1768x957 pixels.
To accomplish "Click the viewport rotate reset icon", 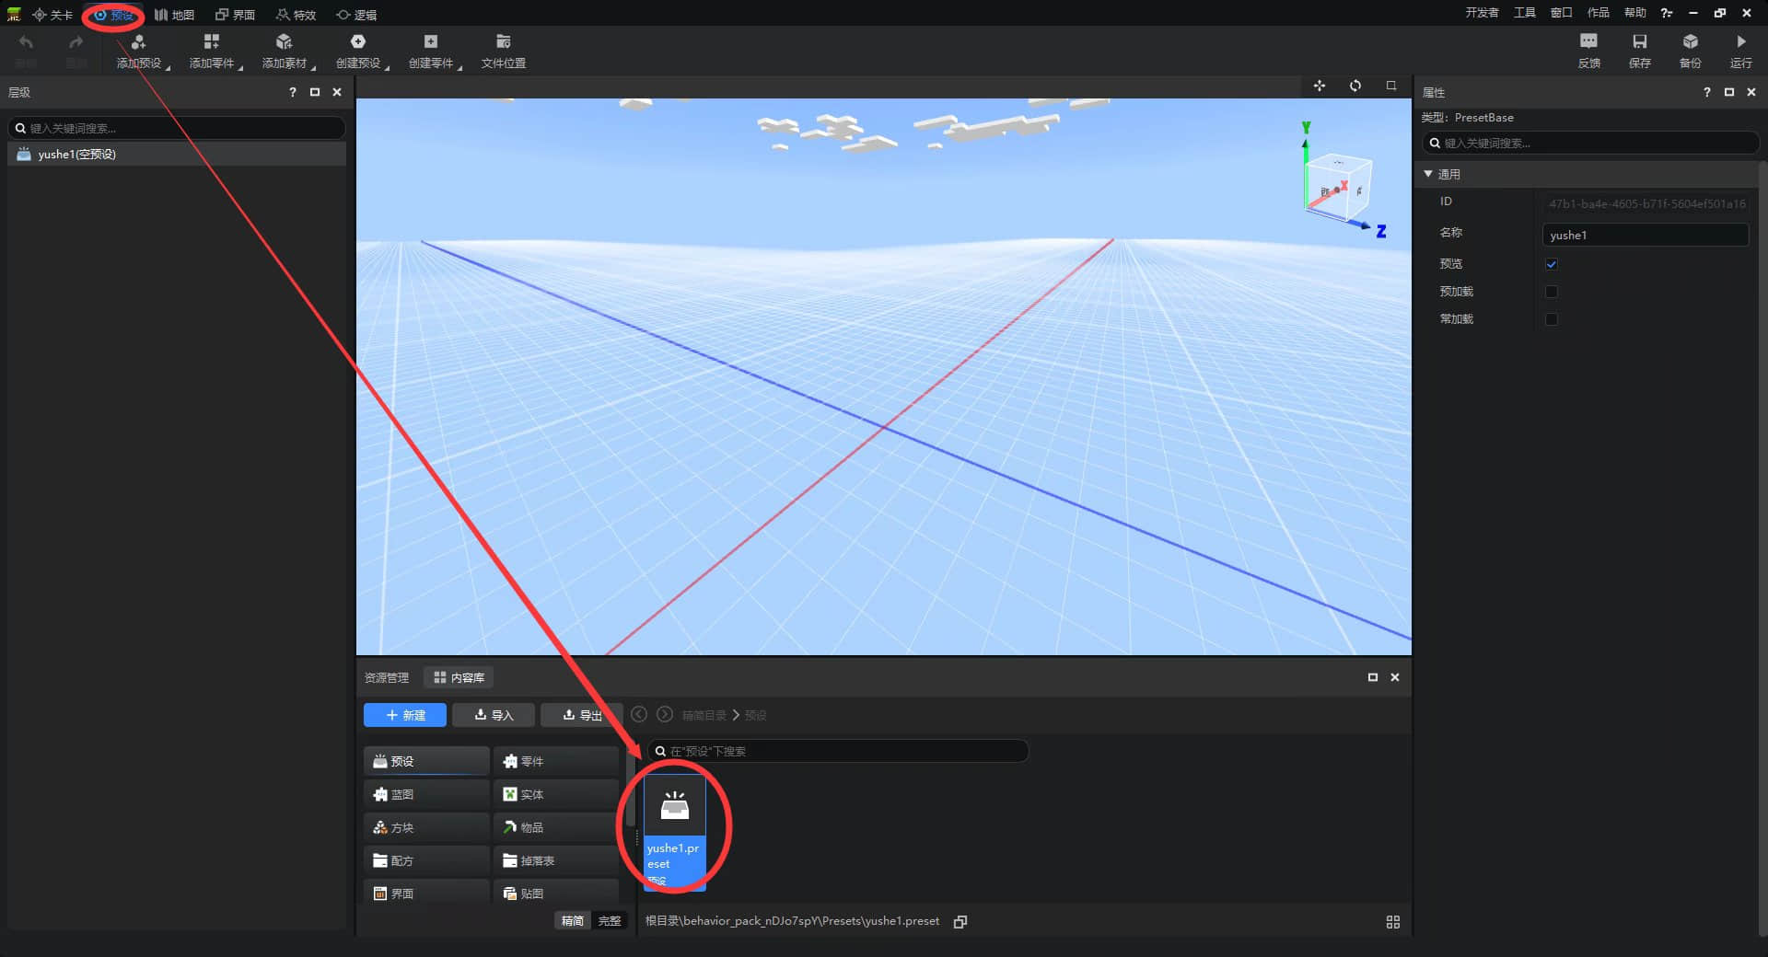I will 1355,86.
